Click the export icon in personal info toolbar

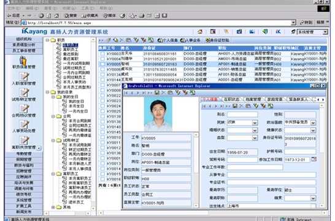coord(271,106)
